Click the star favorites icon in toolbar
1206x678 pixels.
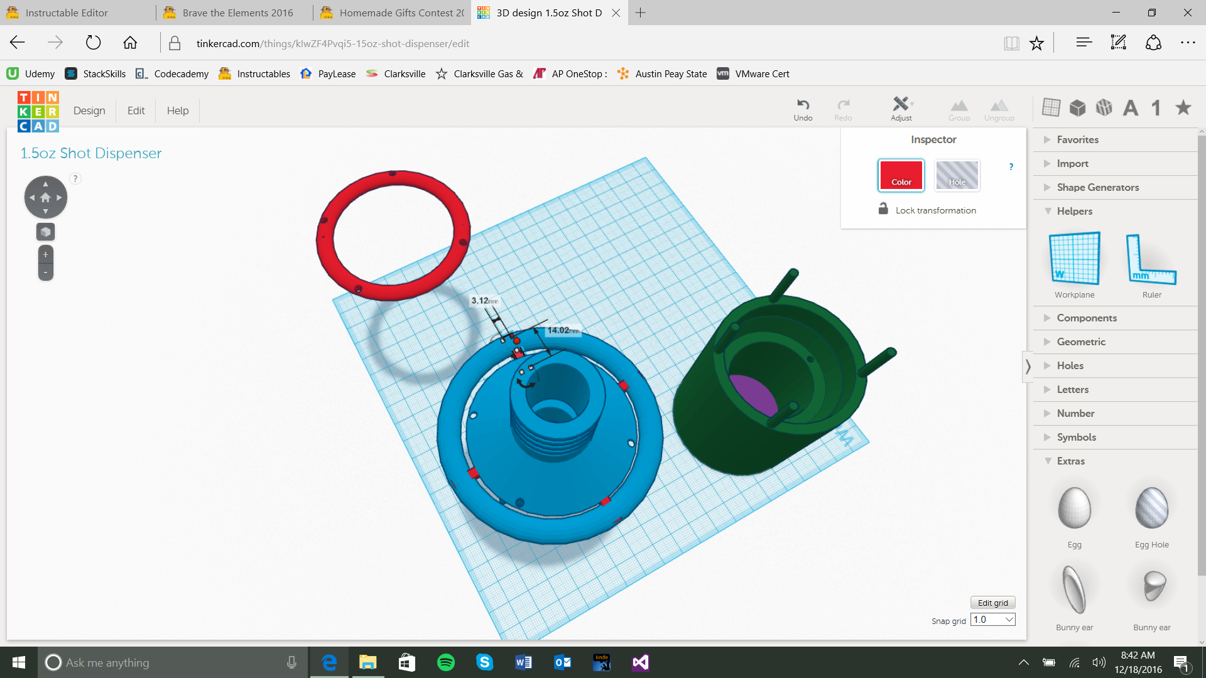(1183, 108)
